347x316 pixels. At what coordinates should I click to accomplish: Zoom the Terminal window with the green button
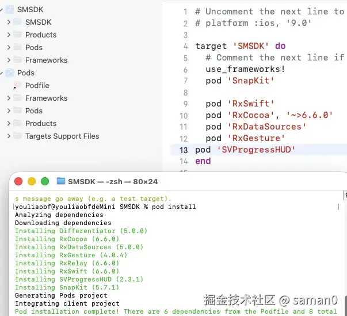pyautogui.click(x=45, y=181)
